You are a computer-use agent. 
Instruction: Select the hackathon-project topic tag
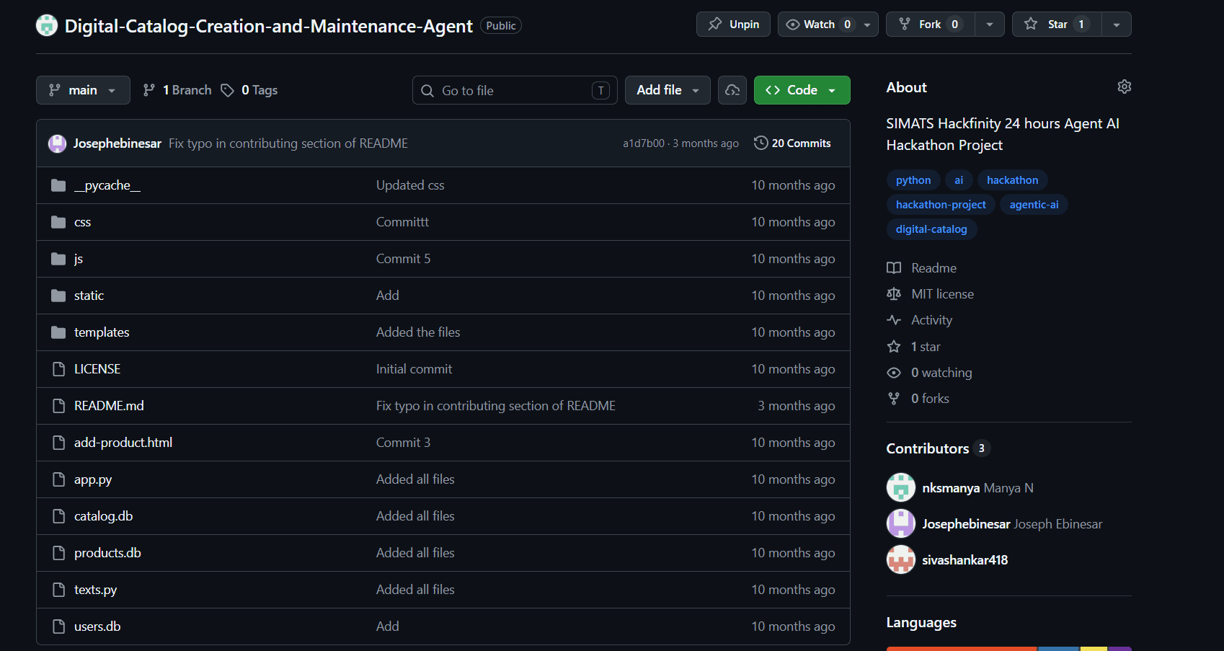941,205
